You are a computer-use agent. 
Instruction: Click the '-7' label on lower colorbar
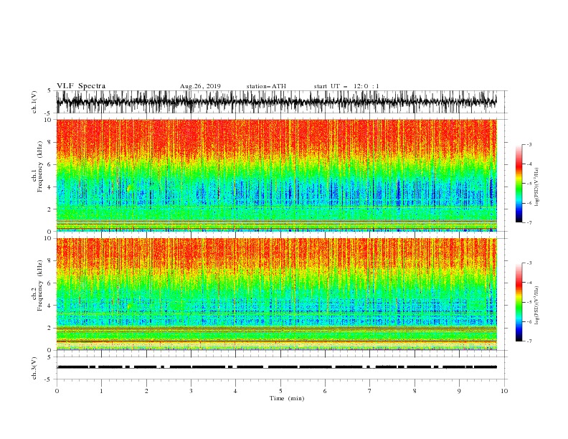point(529,341)
